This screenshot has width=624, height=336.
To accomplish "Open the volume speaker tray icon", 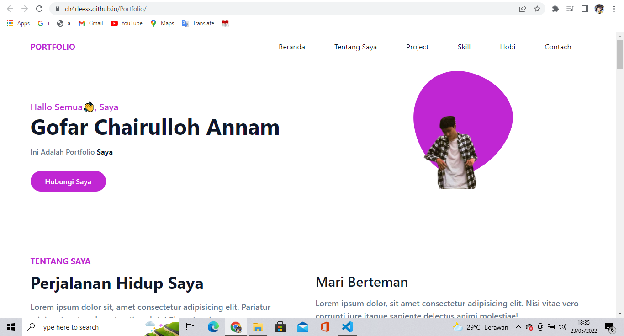I will [x=562, y=327].
